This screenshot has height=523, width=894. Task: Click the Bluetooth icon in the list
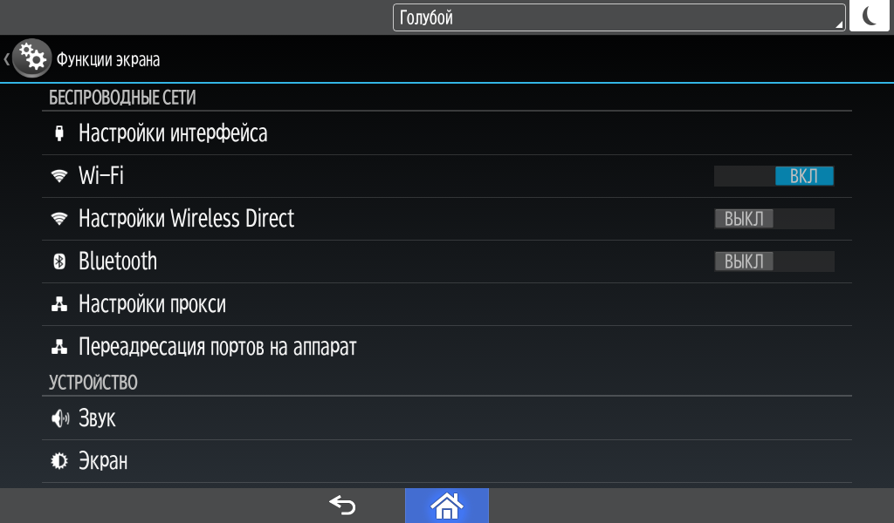[59, 261]
